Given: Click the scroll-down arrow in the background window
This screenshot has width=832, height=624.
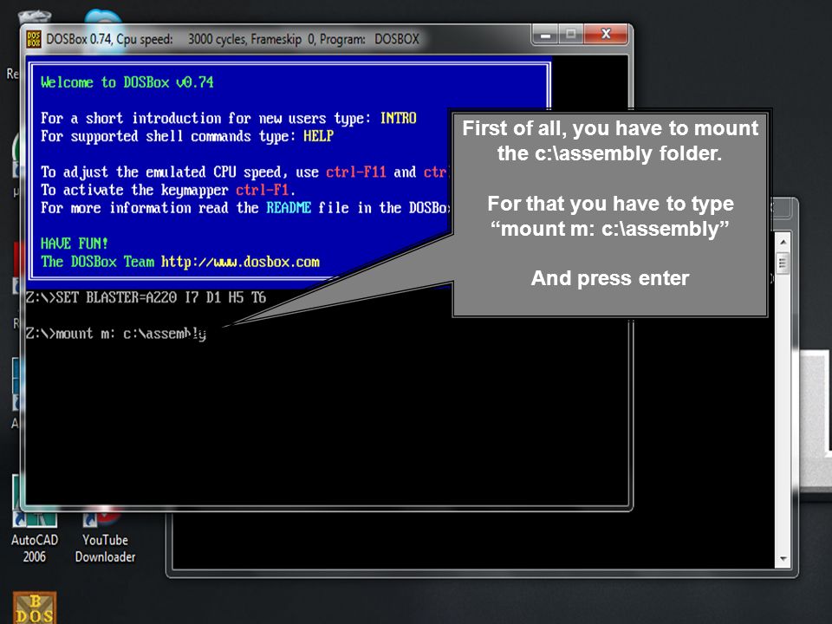Looking at the screenshot, I should coord(783,559).
